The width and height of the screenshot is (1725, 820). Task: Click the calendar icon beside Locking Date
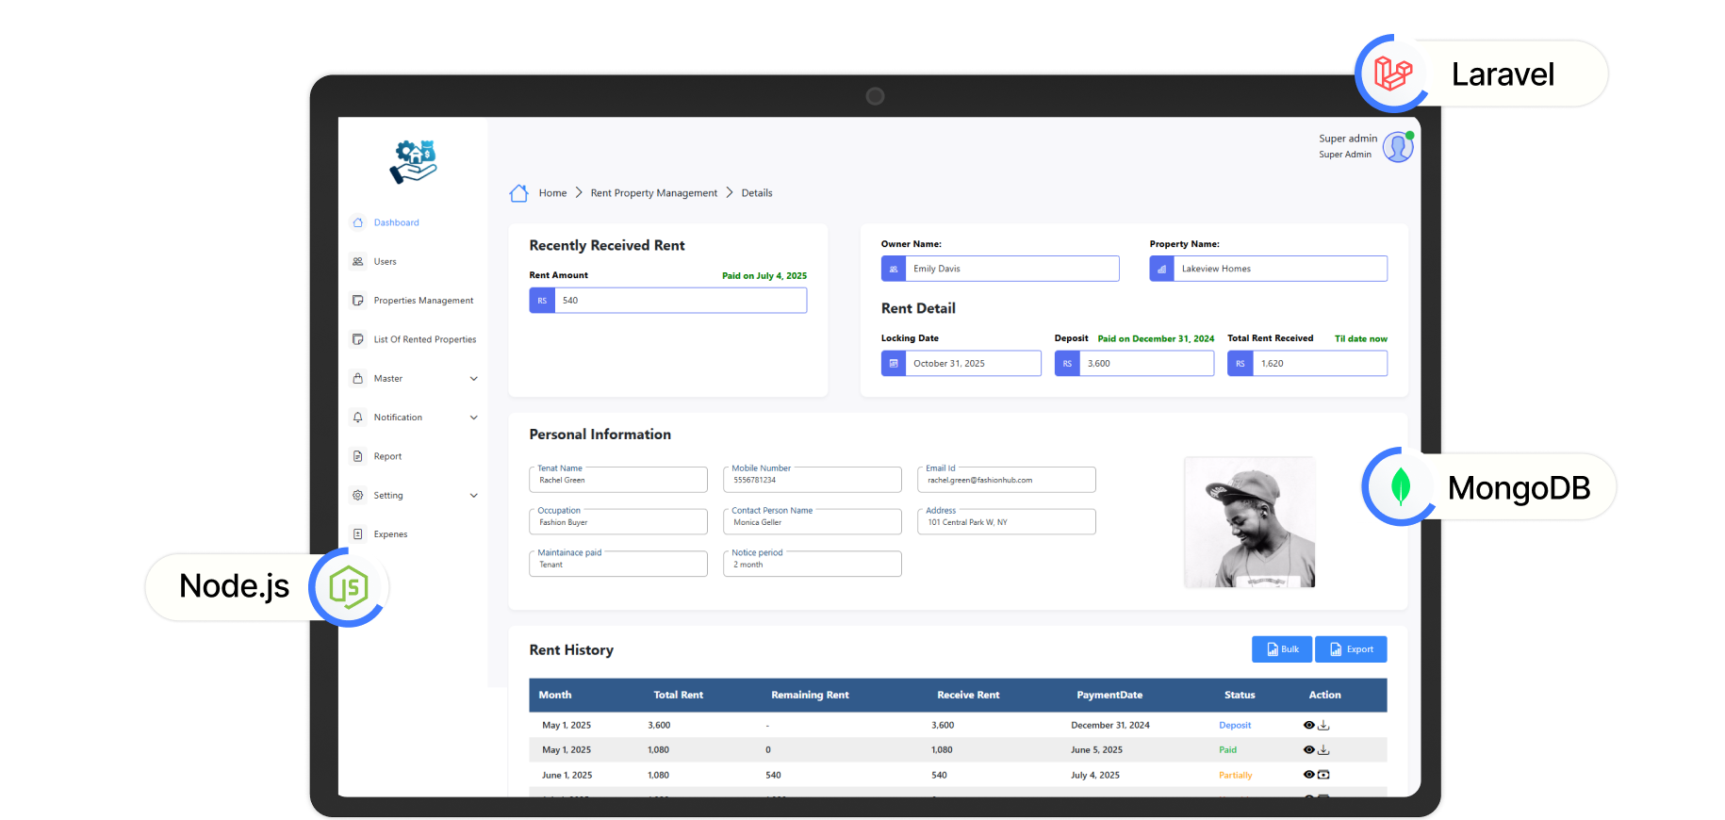(894, 364)
